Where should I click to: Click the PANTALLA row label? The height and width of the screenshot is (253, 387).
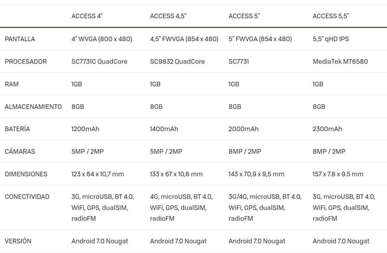tap(20, 39)
